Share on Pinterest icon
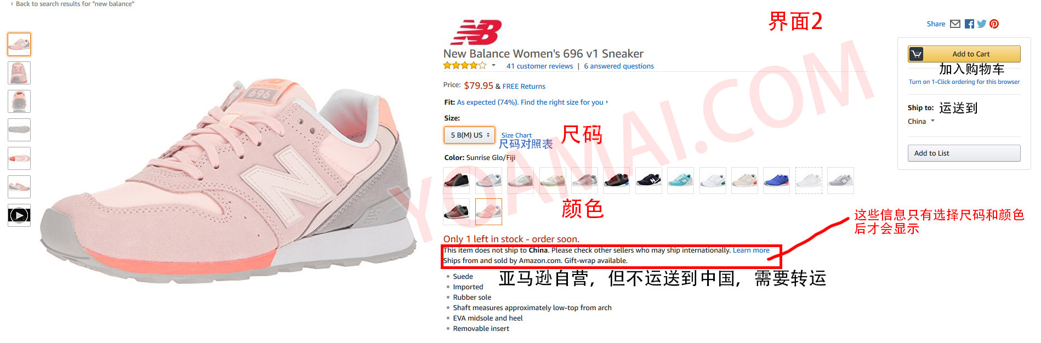Image resolution: width=1041 pixels, height=343 pixels. (x=994, y=24)
